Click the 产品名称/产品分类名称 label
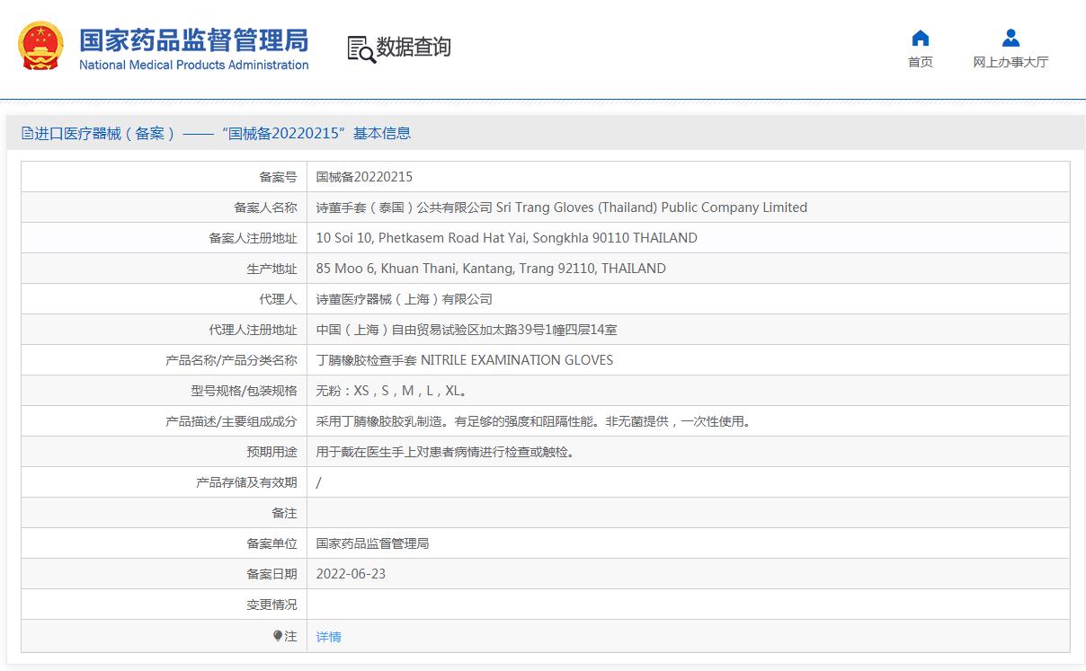 [232, 360]
